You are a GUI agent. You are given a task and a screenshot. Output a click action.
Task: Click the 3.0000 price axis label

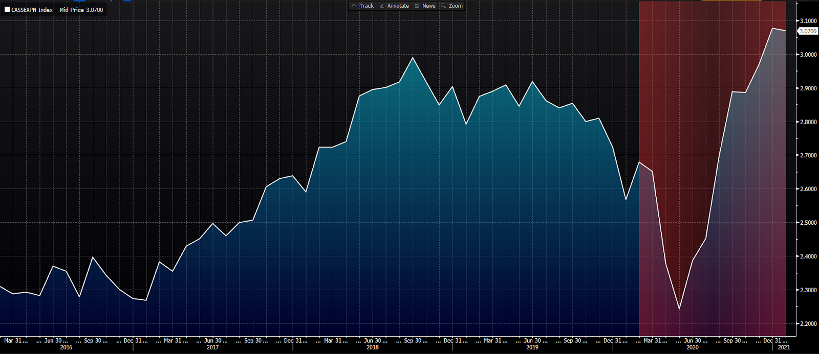click(x=808, y=55)
